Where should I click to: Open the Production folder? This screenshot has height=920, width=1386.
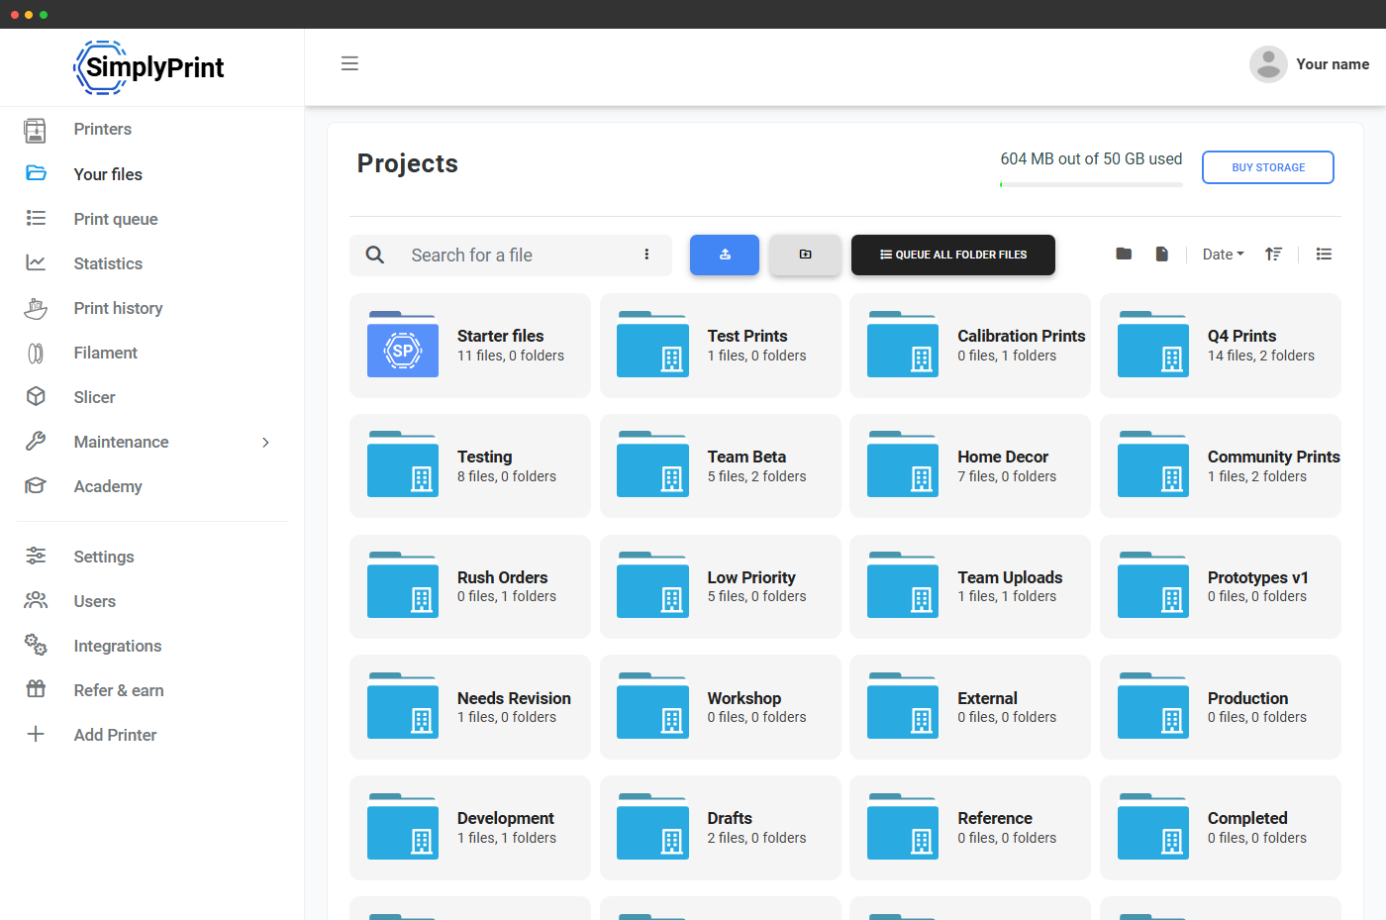click(1221, 707)
